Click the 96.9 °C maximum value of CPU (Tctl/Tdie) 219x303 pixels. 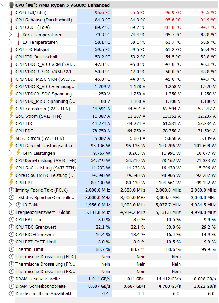click(x=173, y=13)
